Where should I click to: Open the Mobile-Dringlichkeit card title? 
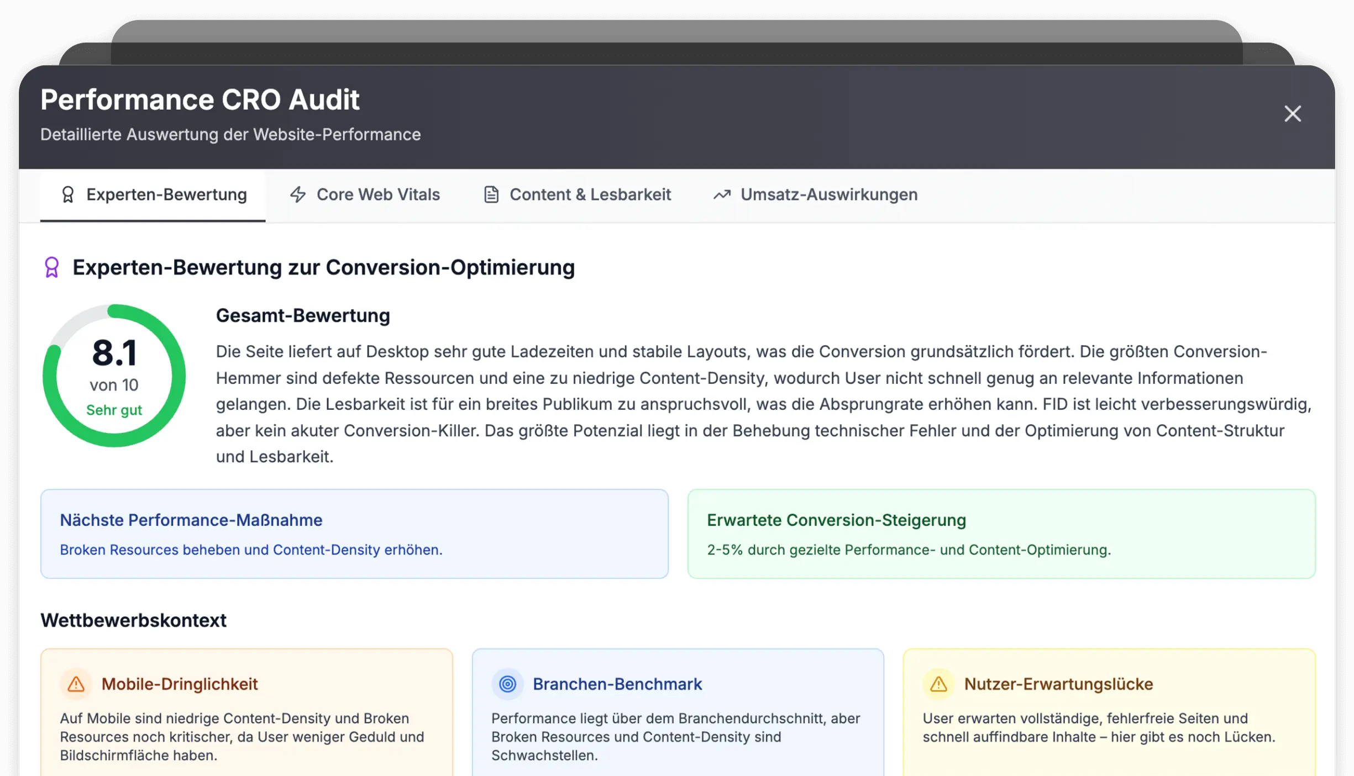[180, 684]
